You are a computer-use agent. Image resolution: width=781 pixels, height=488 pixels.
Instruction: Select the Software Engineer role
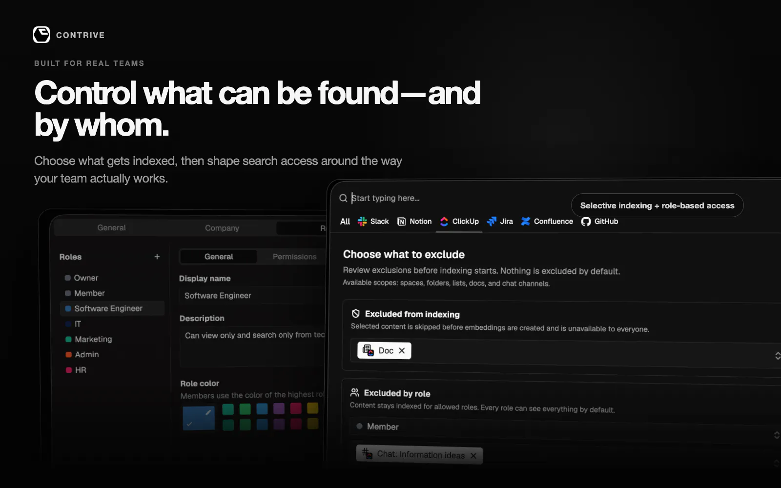click(x=112, y=308)
